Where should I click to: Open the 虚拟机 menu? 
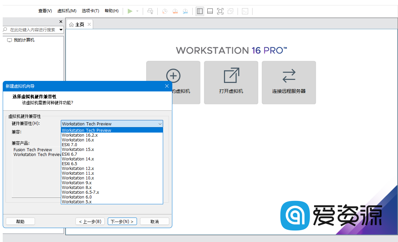coord(67,11)
